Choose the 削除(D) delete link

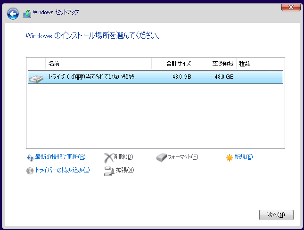click(123, 157)
